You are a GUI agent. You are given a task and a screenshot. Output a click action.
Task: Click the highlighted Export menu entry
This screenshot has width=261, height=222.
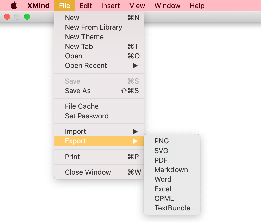tap(99, 141)
